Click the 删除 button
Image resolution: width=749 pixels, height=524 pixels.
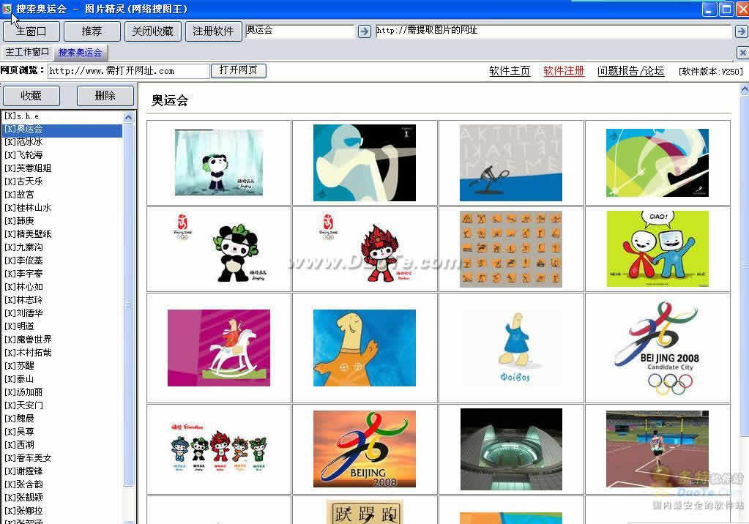pos(105,96)
